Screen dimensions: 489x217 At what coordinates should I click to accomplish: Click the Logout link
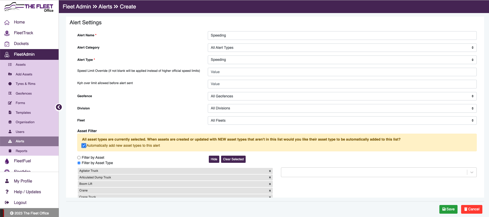pyautogui.click(x=20, y=202)
